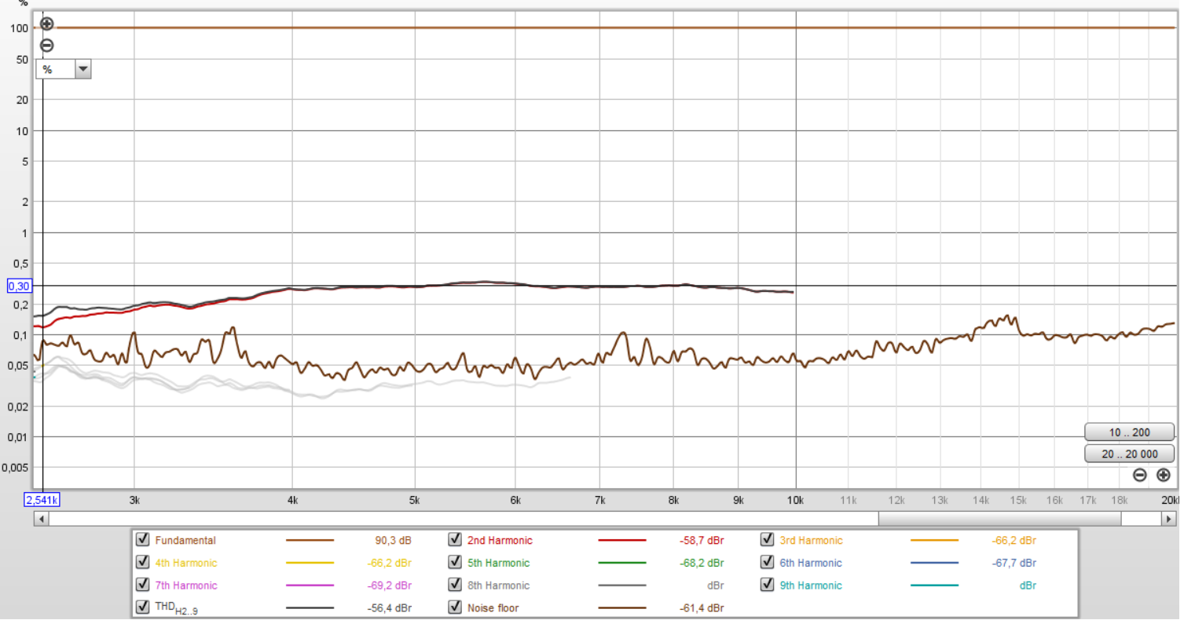The image size is (1184, 620).
Task: Click the horizontal scrollbar left arrow
Action: pos(42,519)
